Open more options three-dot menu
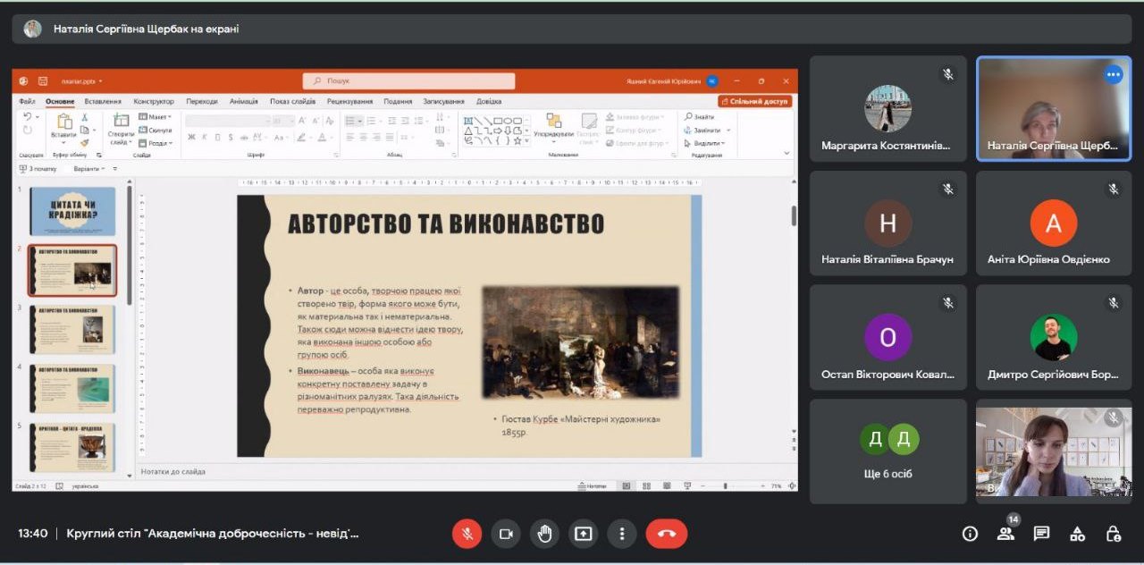 point(621,534)
